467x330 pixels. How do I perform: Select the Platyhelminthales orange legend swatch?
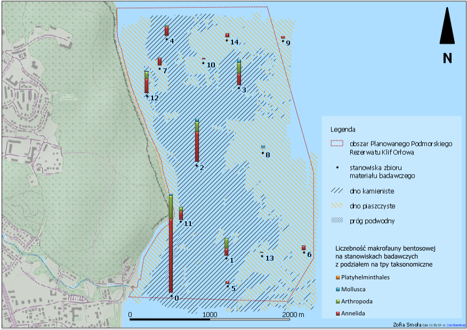pyautogui.click(x=338, y=277)
